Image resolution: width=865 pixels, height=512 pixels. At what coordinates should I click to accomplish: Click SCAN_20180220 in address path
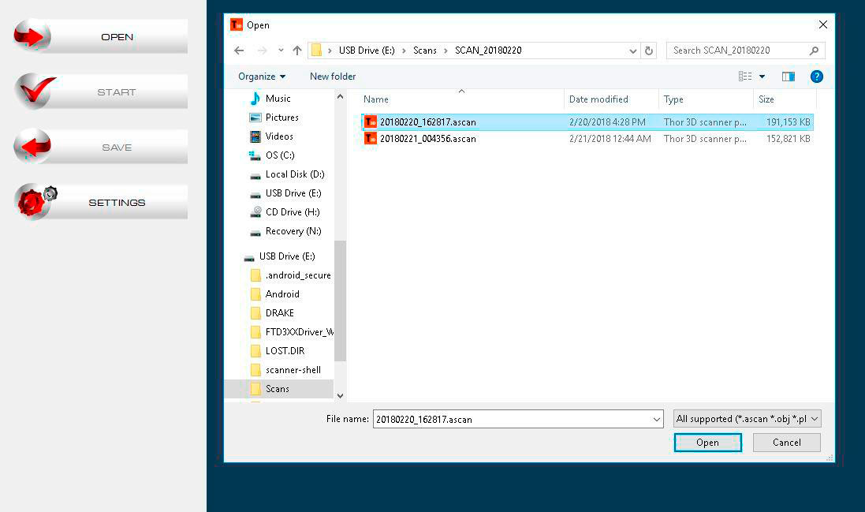[x=488, y=50]
